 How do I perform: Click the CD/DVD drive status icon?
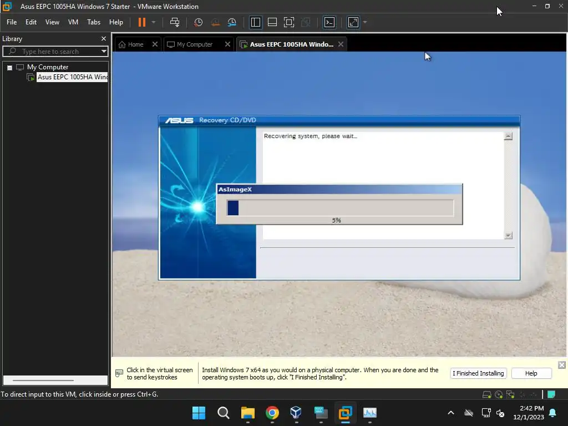click(x=499, y=394)
